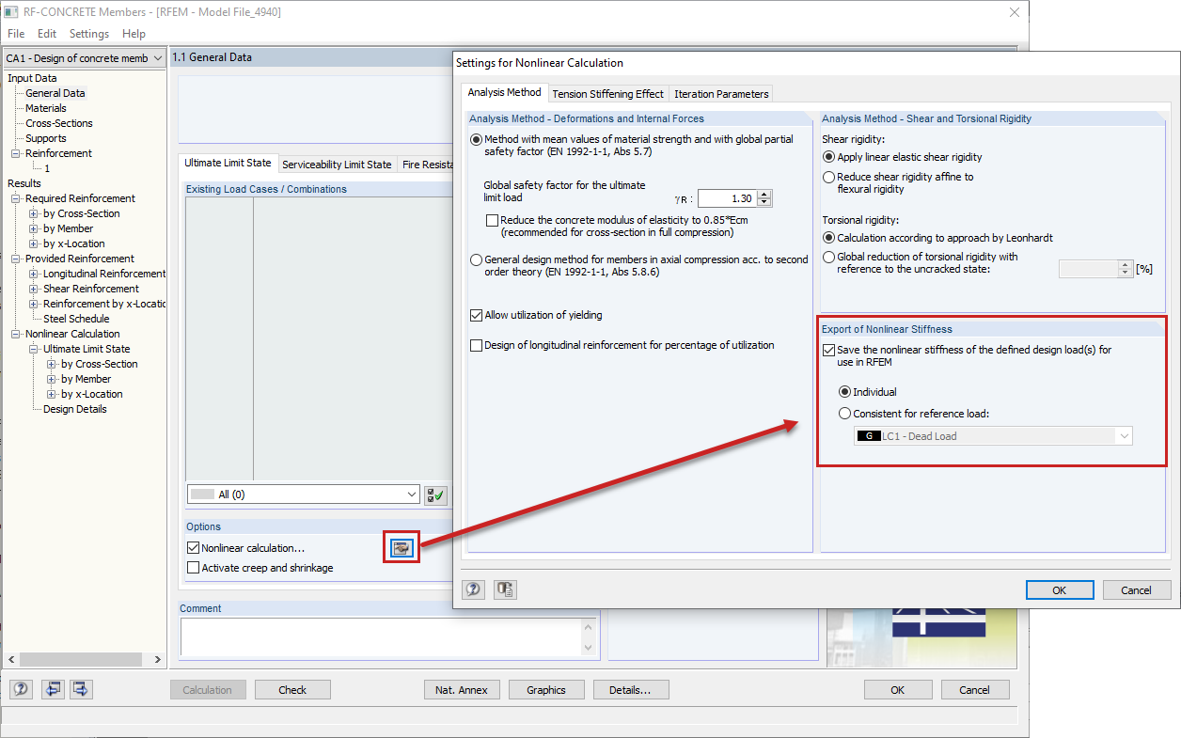Select Apply linear elastic shear rigidity

coord(828,157)
